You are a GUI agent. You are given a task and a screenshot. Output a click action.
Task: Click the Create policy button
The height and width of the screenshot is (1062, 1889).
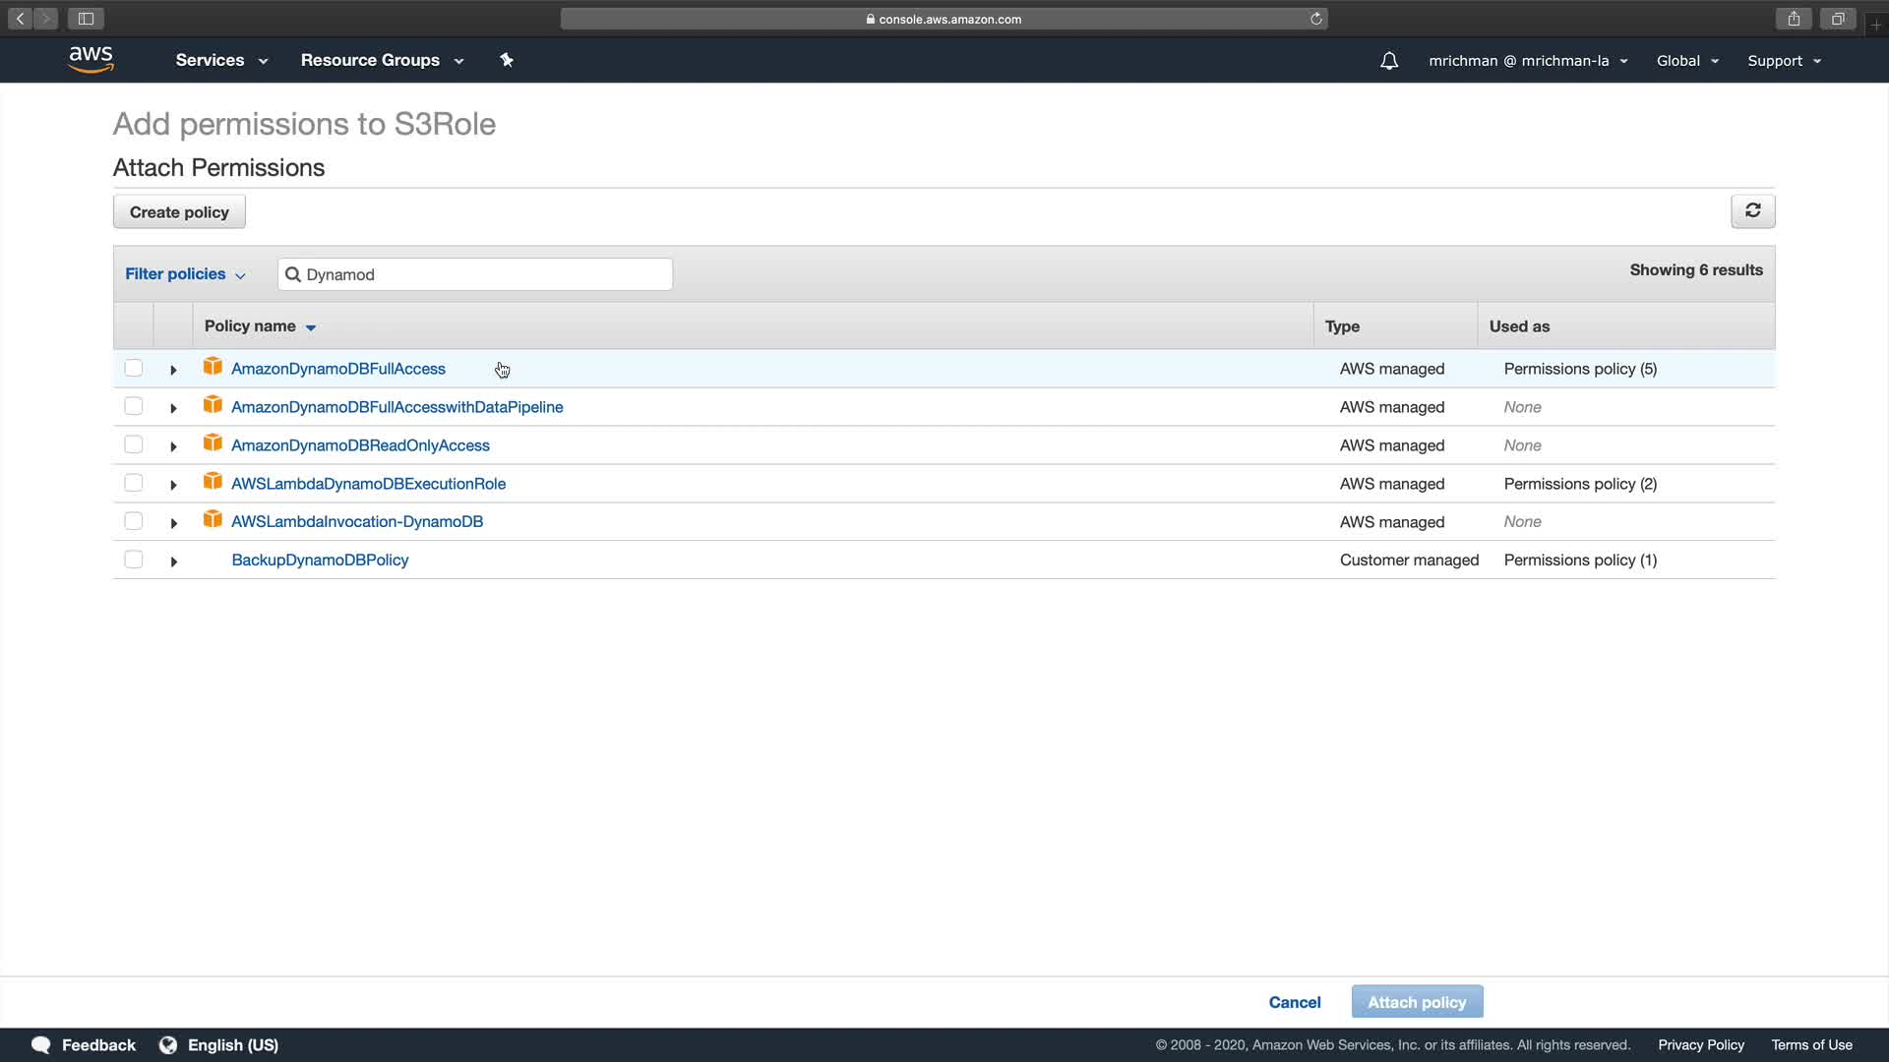[179, 212]
